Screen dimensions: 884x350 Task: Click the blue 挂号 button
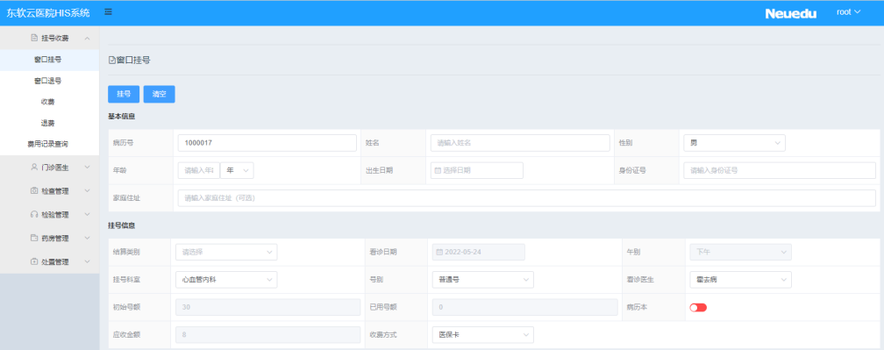coord(124,94)
